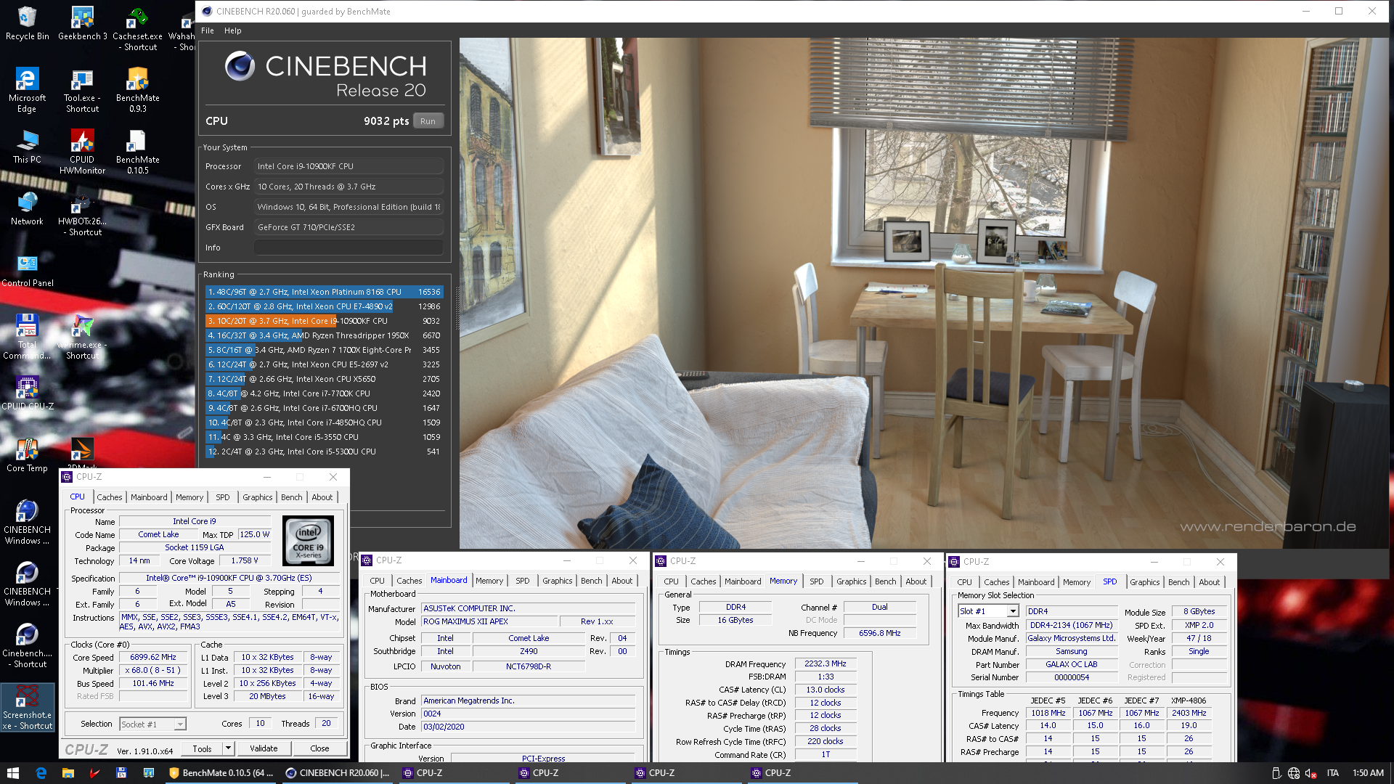Open the Recycle Bin desktop icon
This screenshot has height=784, width=1394.
[x=27, y=23]
